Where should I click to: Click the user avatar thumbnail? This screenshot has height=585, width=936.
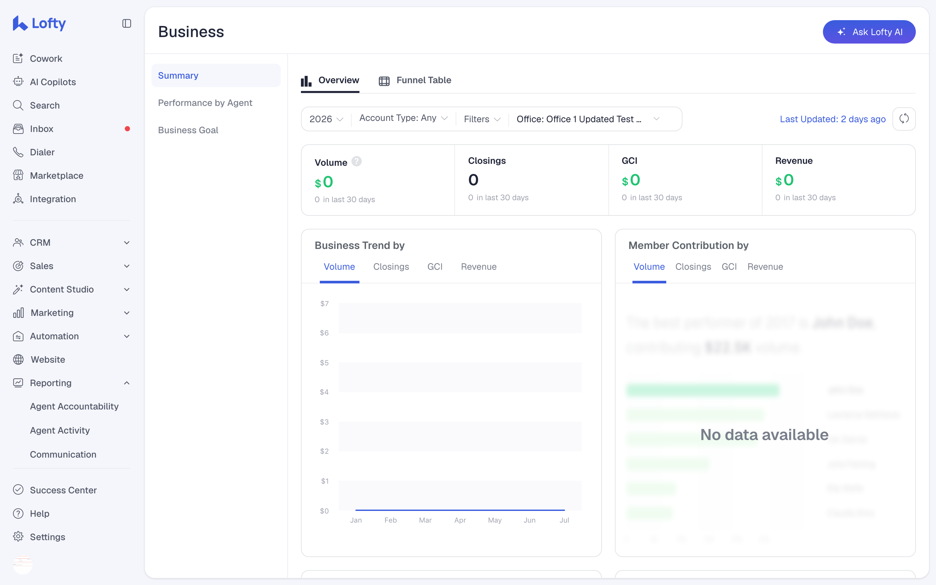(23, 565)
